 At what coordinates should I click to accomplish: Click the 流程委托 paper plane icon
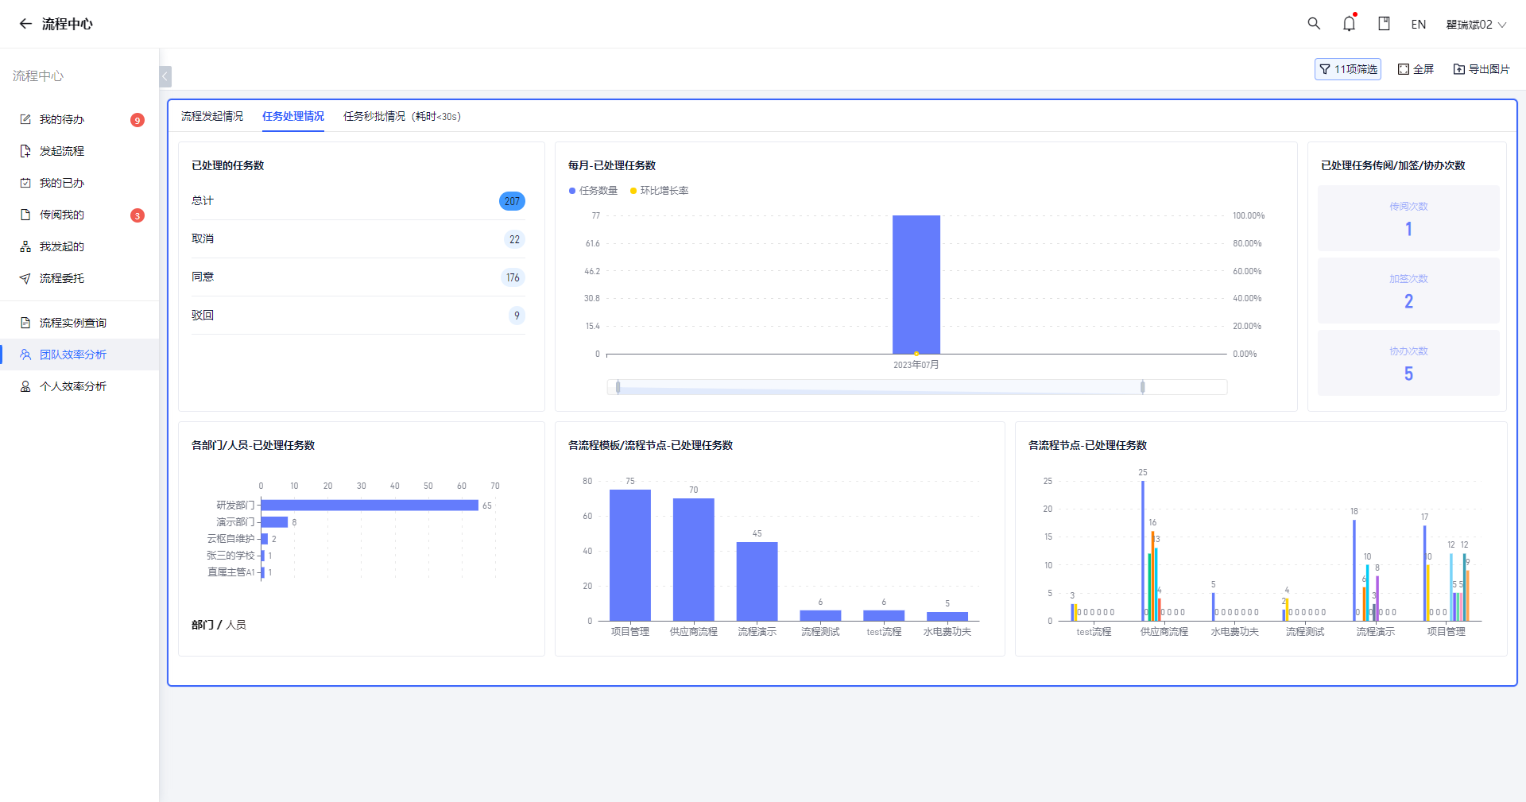[25, 278]
